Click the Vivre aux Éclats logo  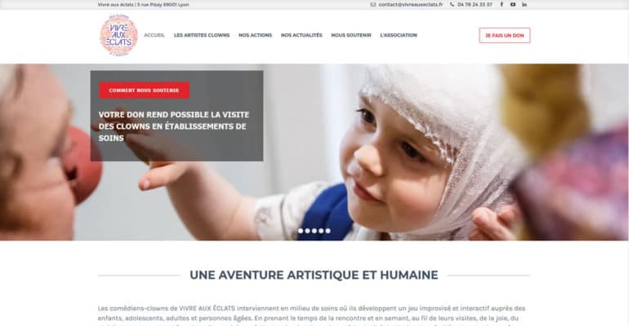118,35
